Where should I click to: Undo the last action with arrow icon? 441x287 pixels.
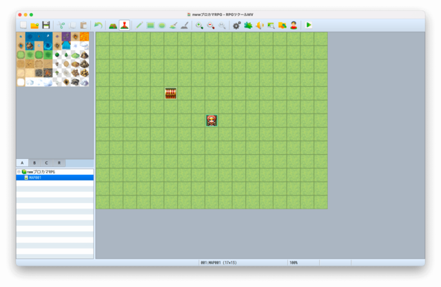[x=98, y=25]
